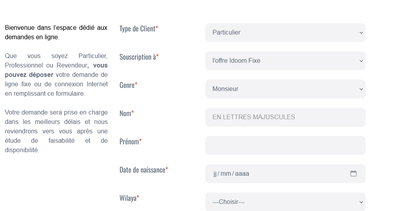This screenshot has height=211, width=395.
Task: Click the Nom field label
Action: [125, 113]
